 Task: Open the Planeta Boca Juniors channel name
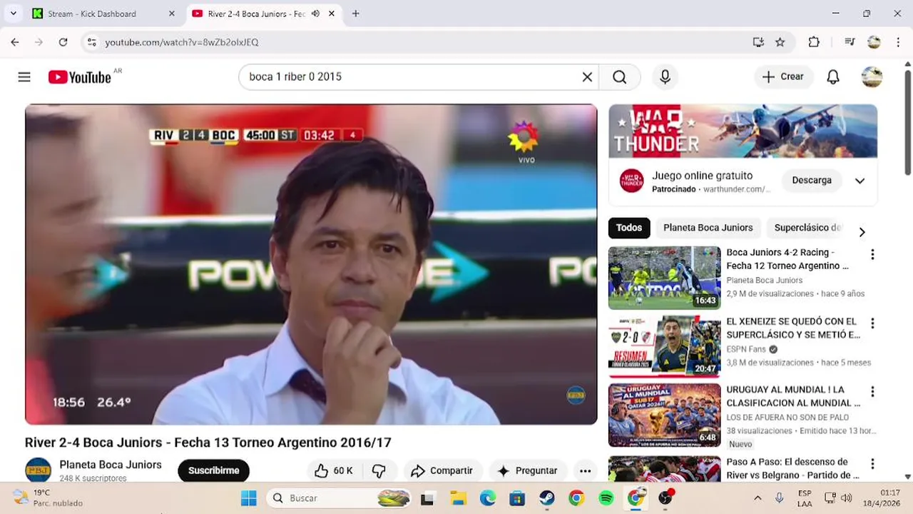(x=111, y=465)
